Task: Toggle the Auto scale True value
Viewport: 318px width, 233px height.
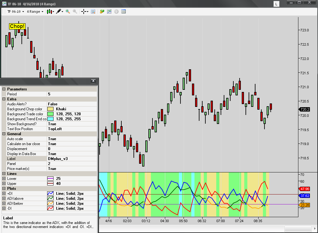Action: (x=72, y=139)
